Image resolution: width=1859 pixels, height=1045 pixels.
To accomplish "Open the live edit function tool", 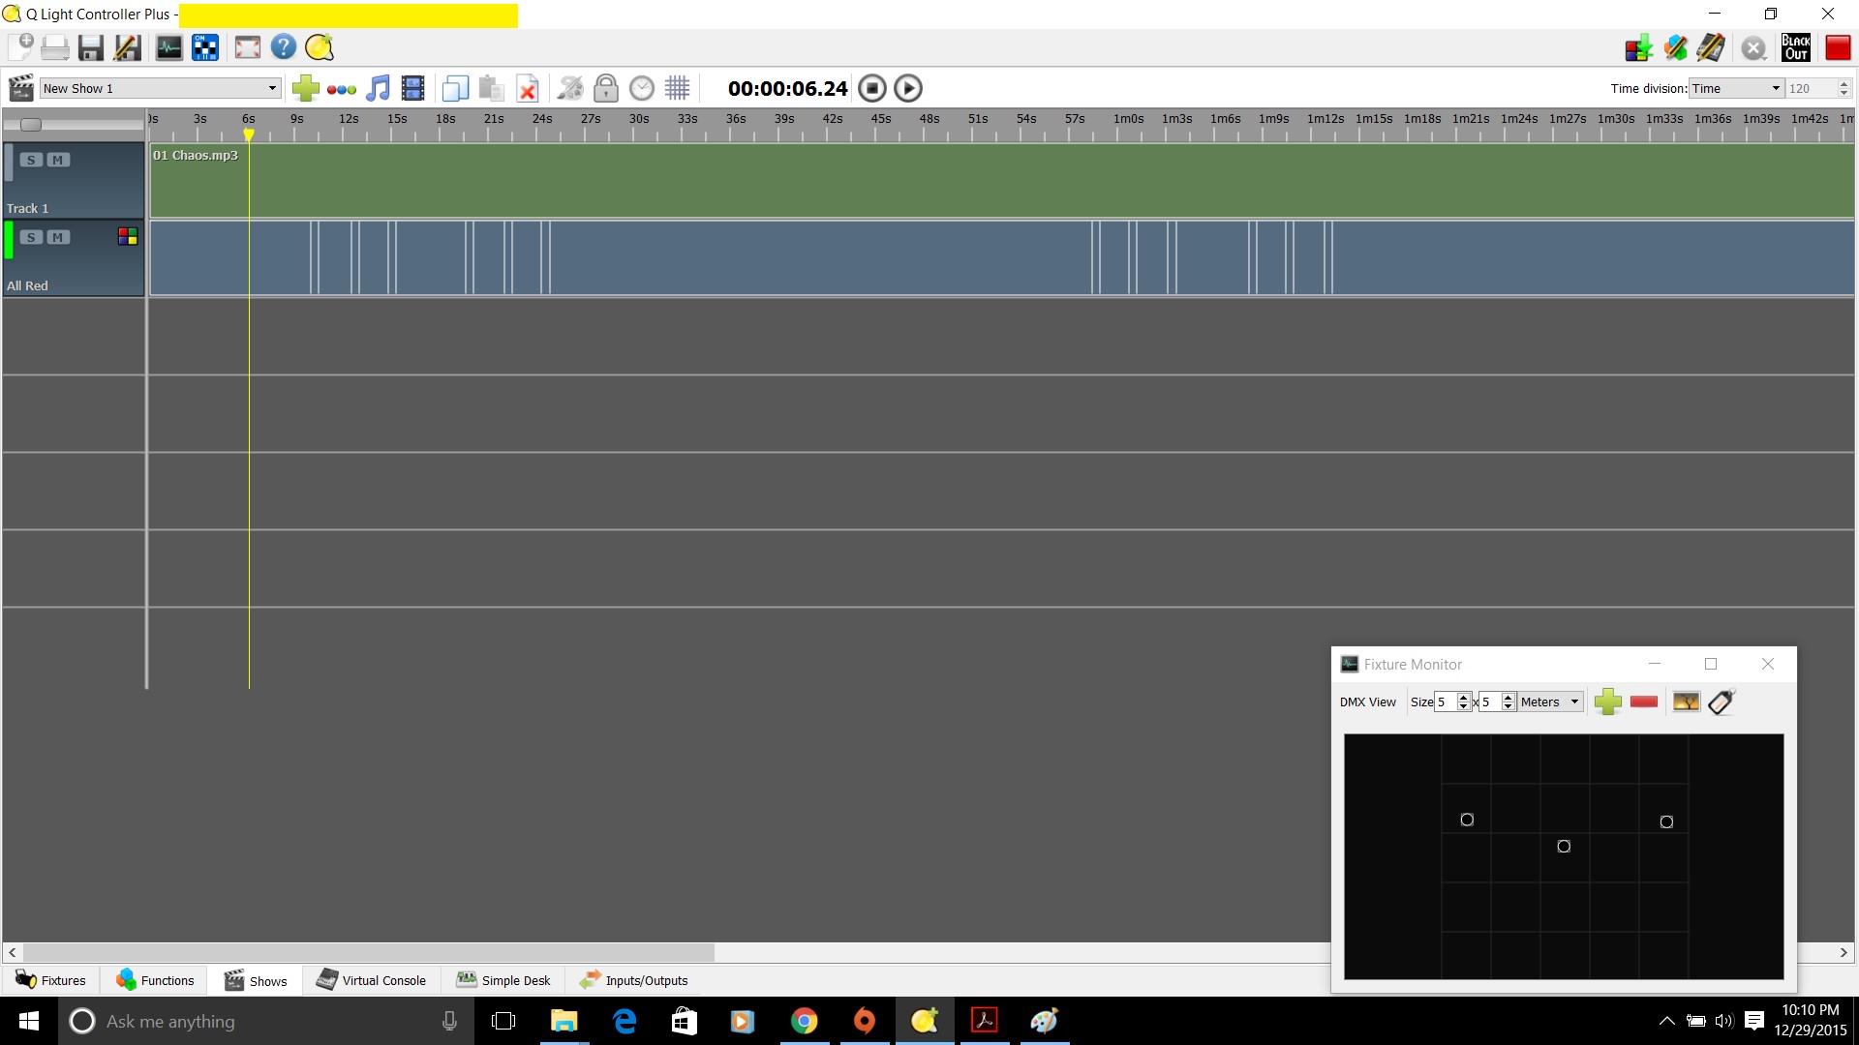I will (x=1676, y=47).
